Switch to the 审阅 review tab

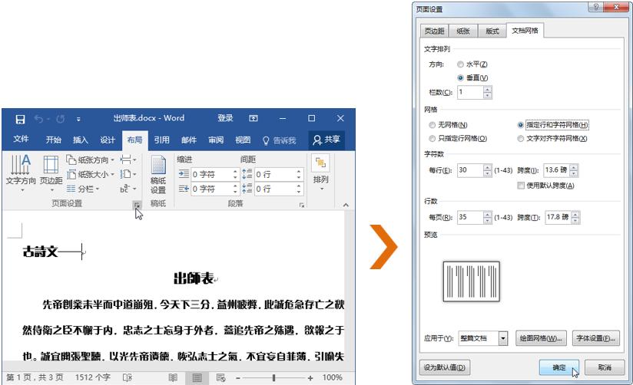click(x=216, y=140)
